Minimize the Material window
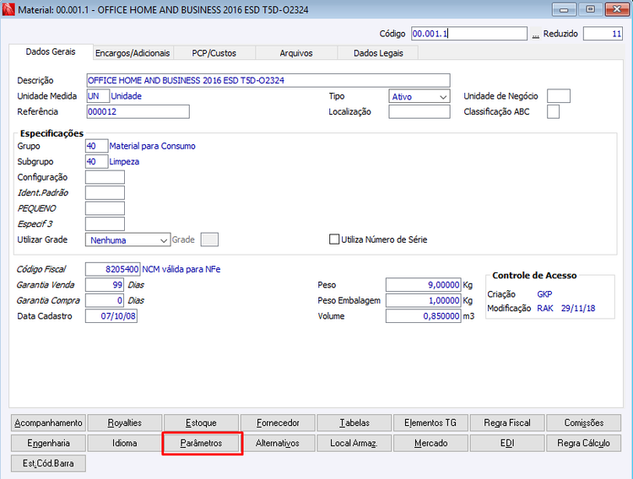This screenshot has width=633, height=479. [564, 9]
